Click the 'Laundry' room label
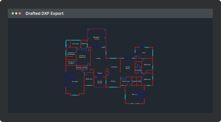Screen dimensions: 221x122 pos(84,44)
